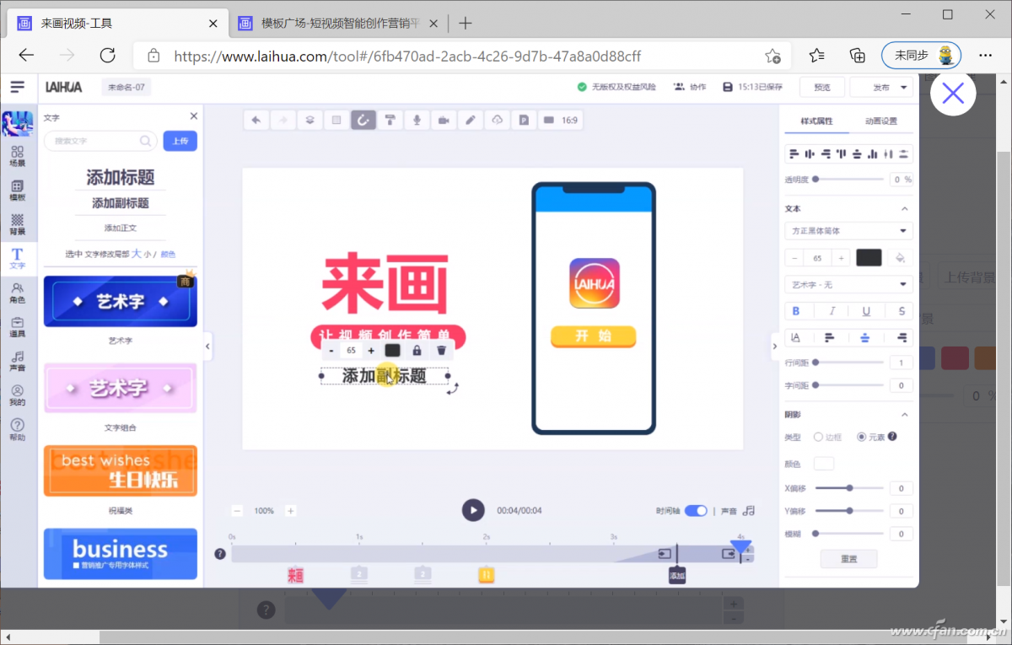Switch to the 样式属性 tab

pyautogui.click(x=816, y=121)
